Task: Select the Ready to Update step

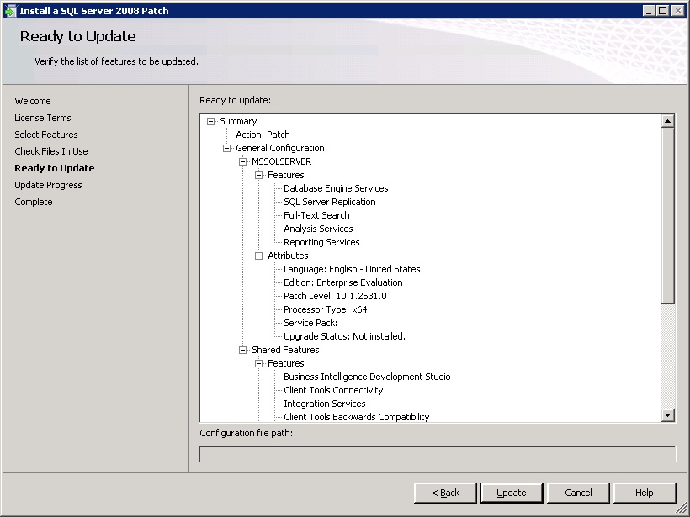Action: click(x=55, y=168)
